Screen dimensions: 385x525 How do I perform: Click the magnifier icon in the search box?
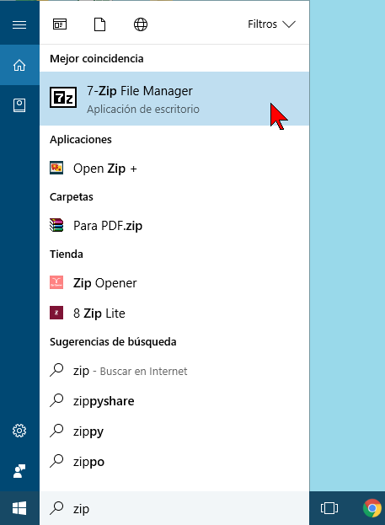(56, 508)
